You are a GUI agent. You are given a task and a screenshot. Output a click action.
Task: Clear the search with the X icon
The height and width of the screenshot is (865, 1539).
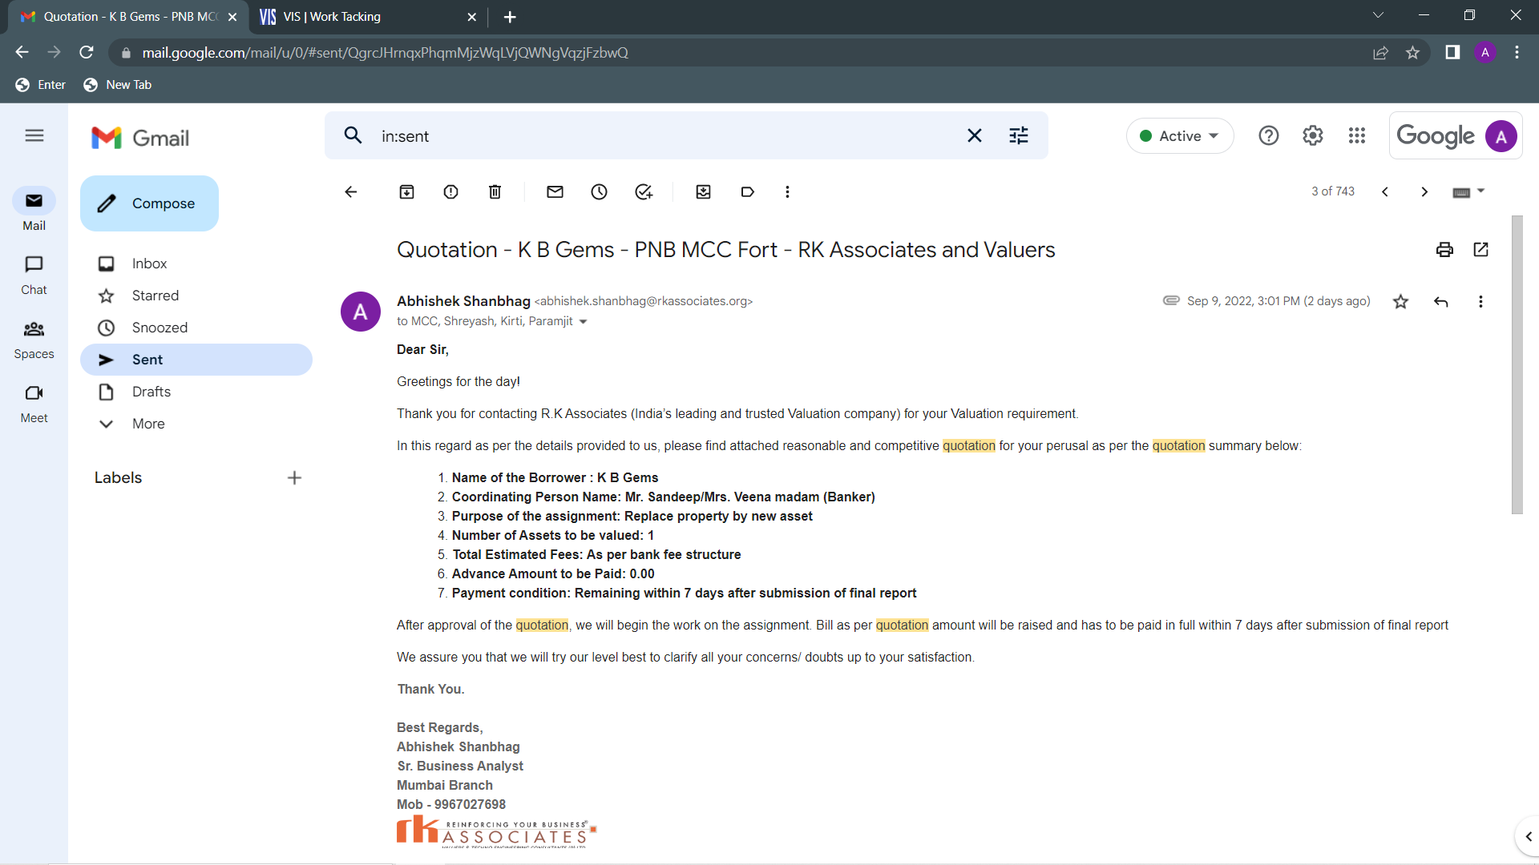tap(974, 135)
